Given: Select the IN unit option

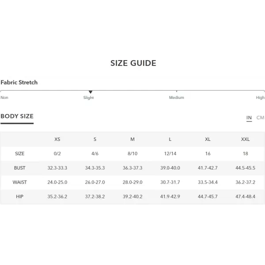Looking at the screenshot, I should point(249,117).
